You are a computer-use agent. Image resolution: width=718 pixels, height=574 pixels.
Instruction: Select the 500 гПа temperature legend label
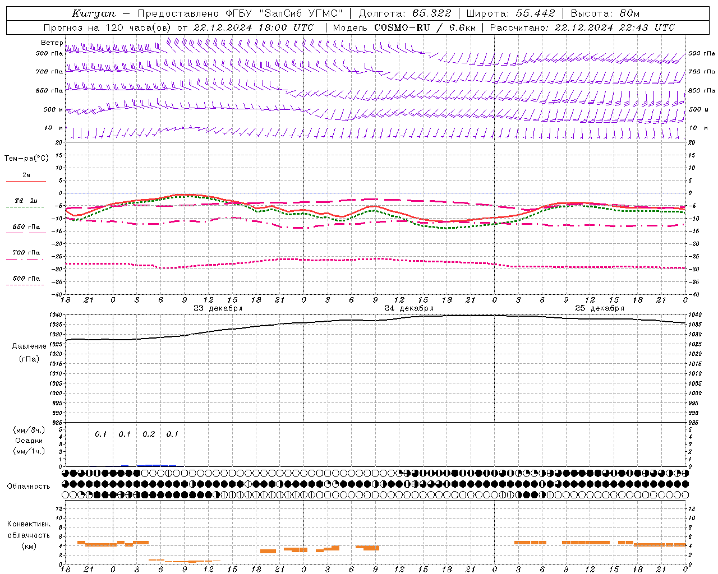pyautogui.click(x=26, y=279)
